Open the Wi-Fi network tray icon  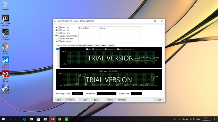pyautogui.click(x=191, y=119)
